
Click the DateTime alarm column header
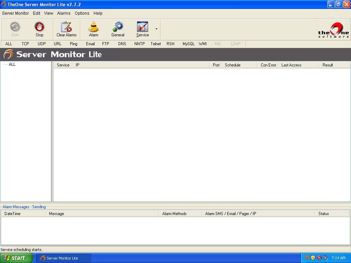click(x=23, y=214)
